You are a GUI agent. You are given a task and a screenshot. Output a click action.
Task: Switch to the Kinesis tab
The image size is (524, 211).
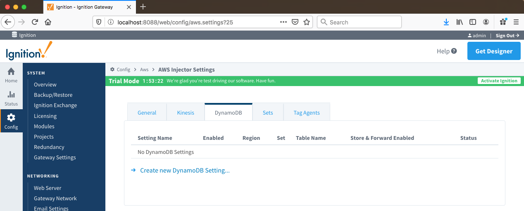coord(186,113)
